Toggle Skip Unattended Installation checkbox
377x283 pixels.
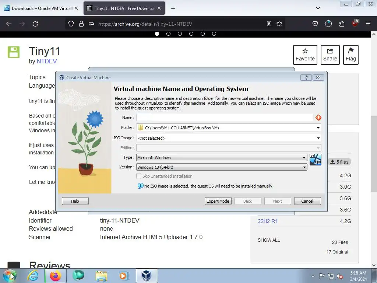pos(138,176)
